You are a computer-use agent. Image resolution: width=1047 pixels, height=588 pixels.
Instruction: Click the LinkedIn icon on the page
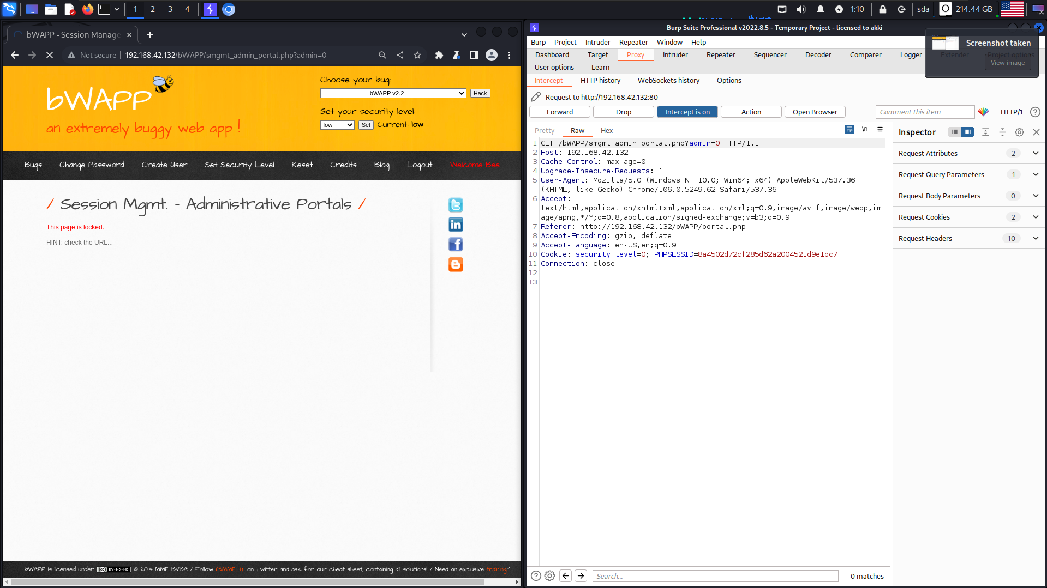click(456, 225)
